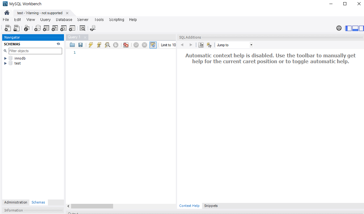Execute the query with lightning bolt icon
The width and height of the screenshot is (364, 214).
pos(91,45)
